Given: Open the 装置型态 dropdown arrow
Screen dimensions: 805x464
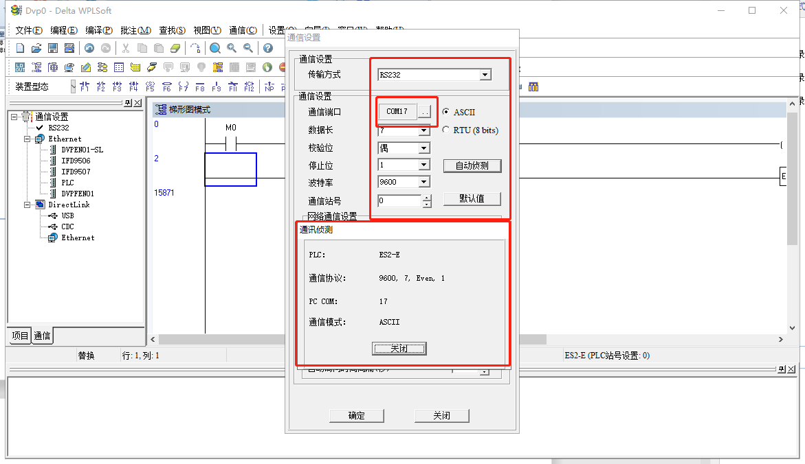Looking at the screenshot, I should tap(74, 86).
